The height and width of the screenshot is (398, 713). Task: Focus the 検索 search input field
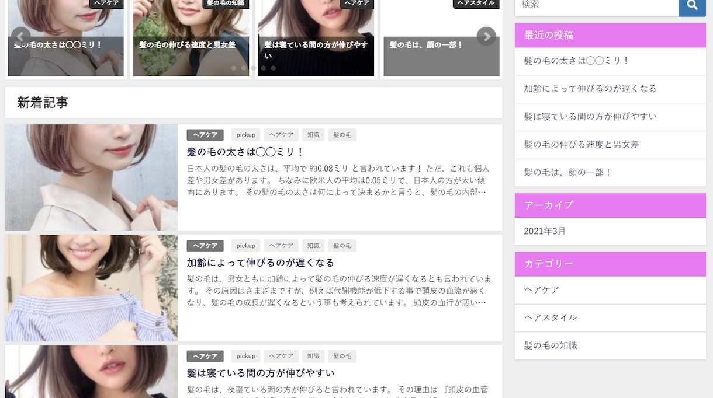pyautogui.click(x=597, y=5)
